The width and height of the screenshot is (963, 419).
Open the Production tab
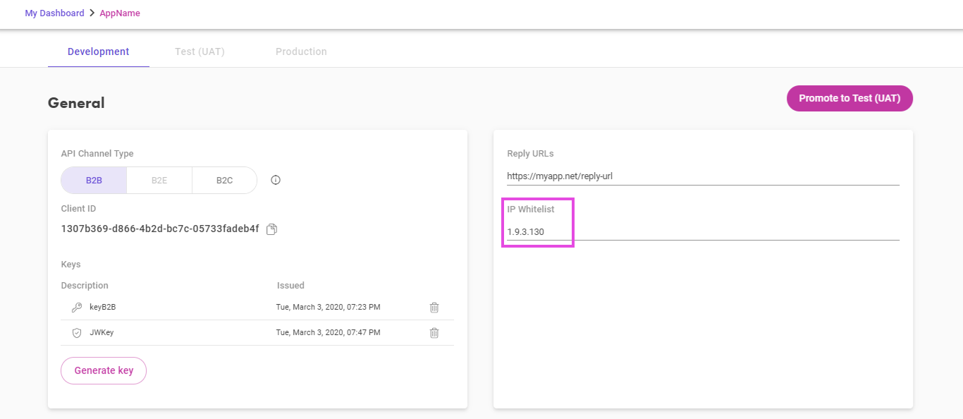click(x=301, y=51)
